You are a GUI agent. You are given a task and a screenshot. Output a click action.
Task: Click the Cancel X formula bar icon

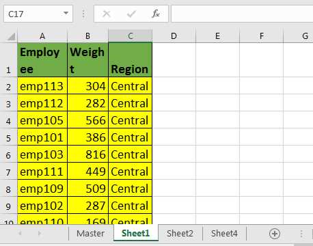107,14
